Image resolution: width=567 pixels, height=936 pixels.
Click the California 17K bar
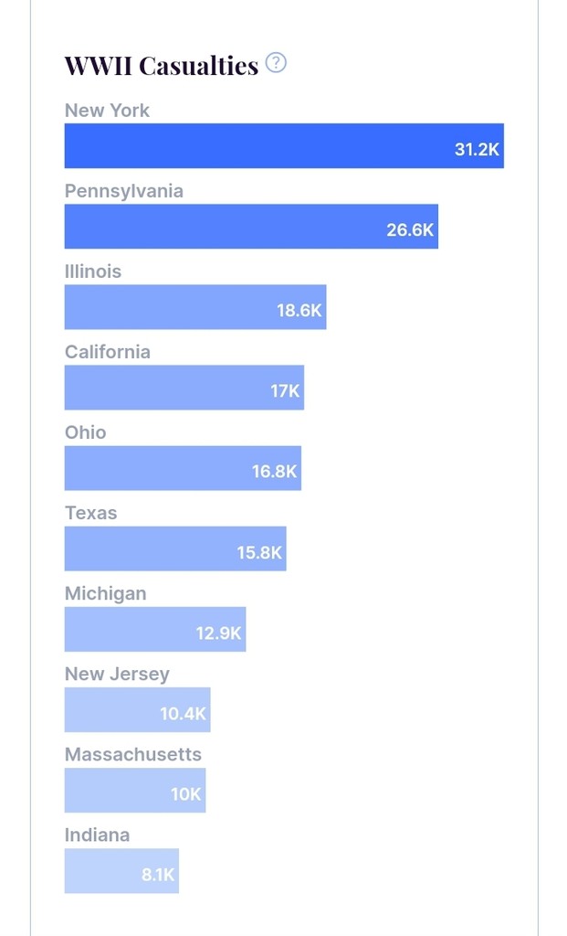(184, 388)
